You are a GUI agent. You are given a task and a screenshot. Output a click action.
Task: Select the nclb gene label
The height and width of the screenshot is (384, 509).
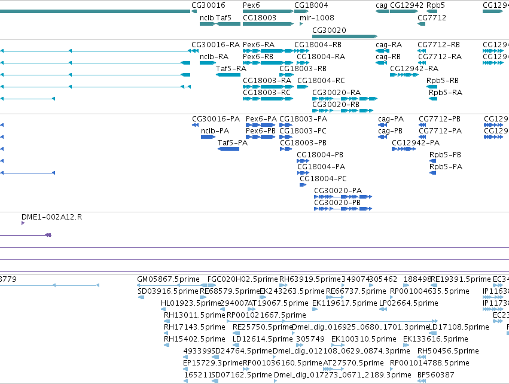207,17
